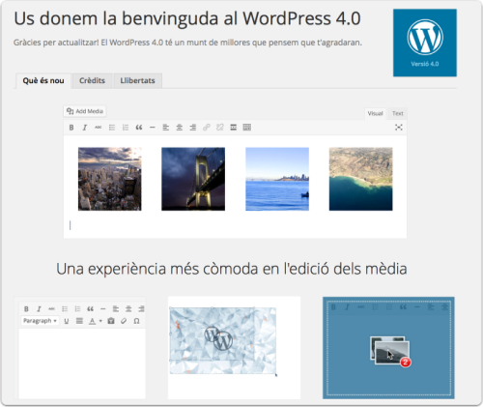Click the text cursor line below the gallery
Screen dimensions: 483x407
click(x=70, y=225)
